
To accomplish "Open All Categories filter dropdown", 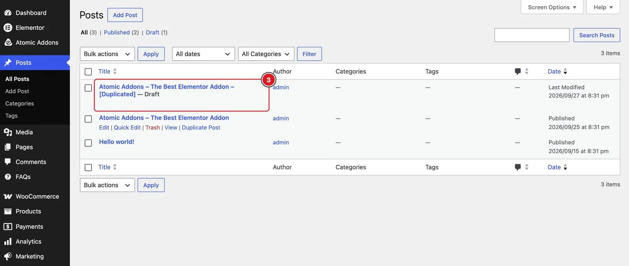I will pos(266,54).
